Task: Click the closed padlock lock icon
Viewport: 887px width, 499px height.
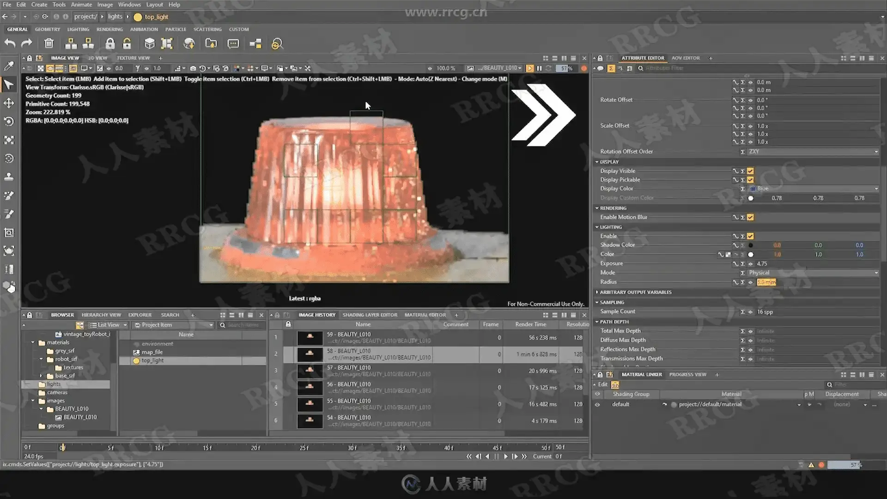Action: [109, 43]
